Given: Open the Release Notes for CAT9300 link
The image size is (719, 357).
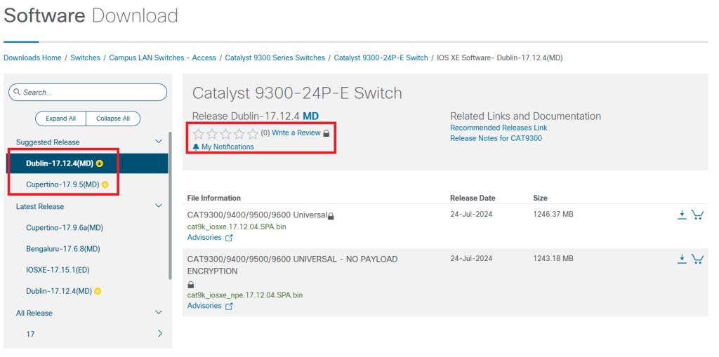Looking at the screenshot, I should tap(496, 138).
